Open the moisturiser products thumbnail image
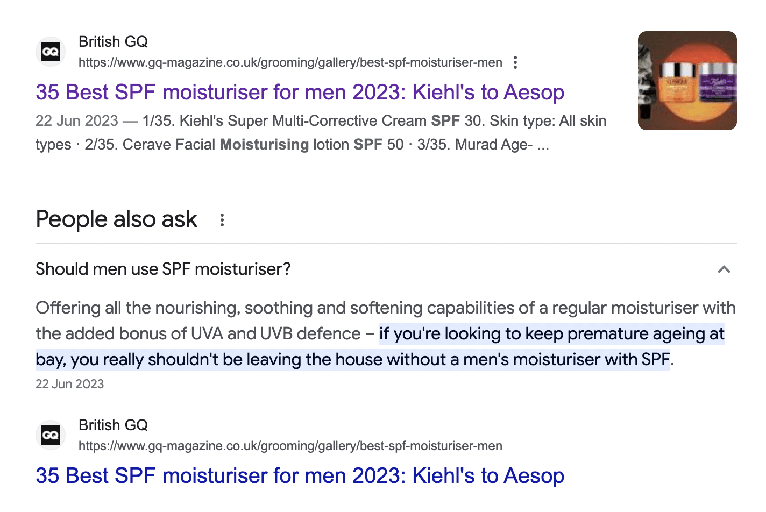Image resolution: width=766 pixels, height=512 pixels. point(687,80)
